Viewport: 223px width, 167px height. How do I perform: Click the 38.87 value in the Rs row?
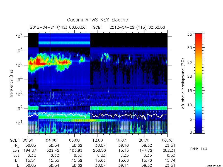100,145
